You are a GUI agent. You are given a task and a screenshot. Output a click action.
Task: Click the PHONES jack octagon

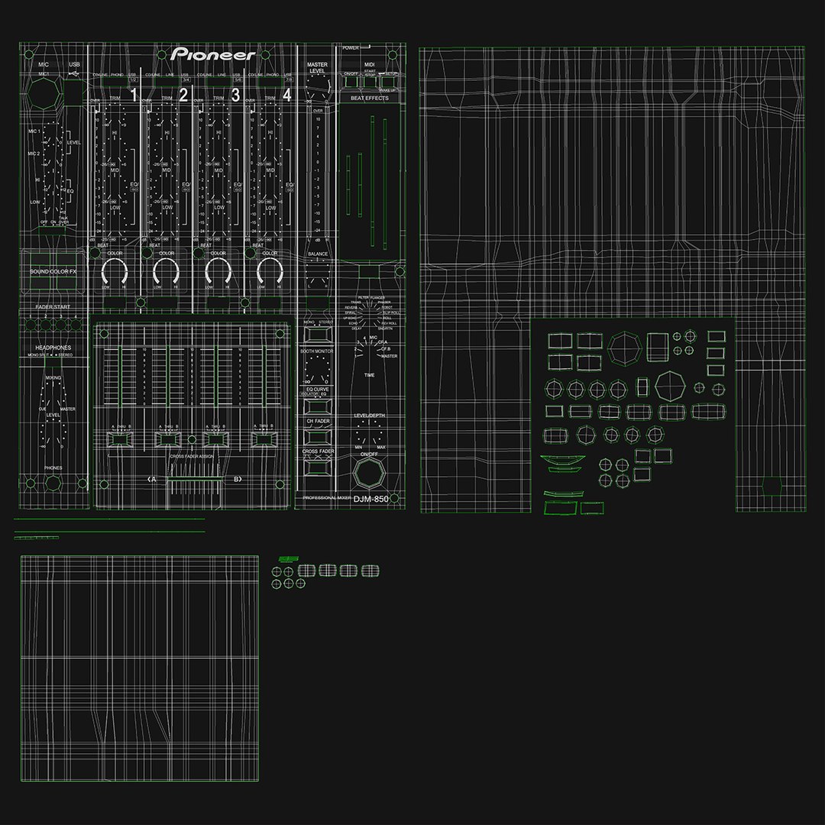(x=53, y=483)
